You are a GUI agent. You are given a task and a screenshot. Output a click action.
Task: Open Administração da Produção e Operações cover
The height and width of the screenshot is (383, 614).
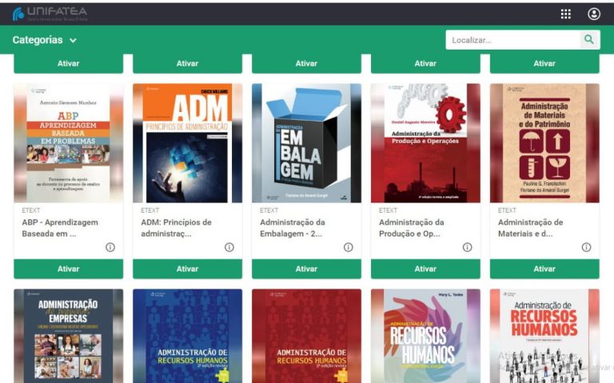tap(425, 143)
